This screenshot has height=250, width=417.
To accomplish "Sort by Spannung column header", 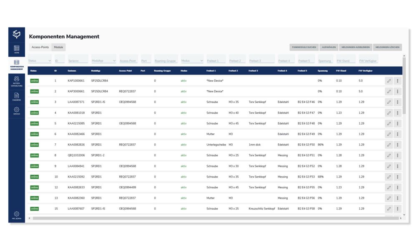I will click(323, 71).
